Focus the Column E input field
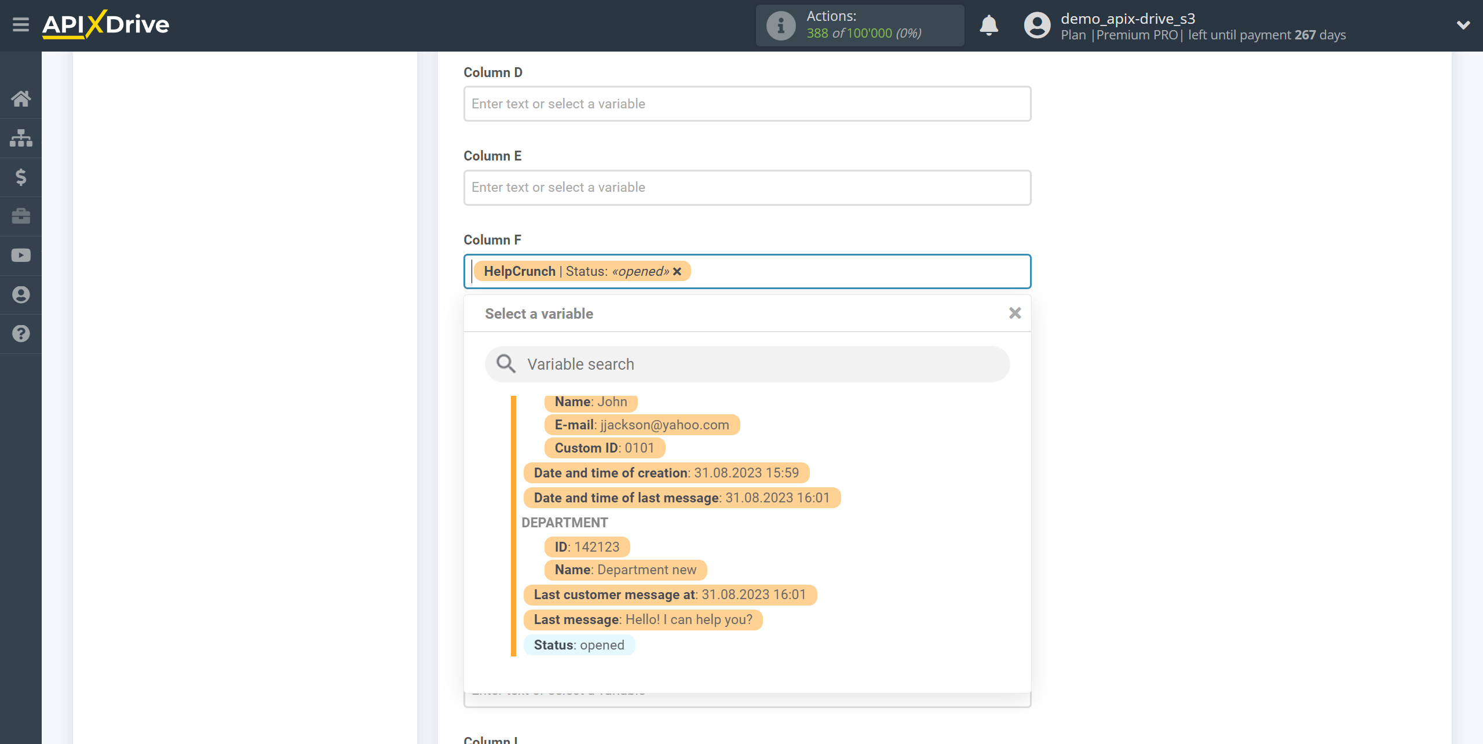Image resolution: width=1483 pixels, height=744 pixels. tap(747, 187)
